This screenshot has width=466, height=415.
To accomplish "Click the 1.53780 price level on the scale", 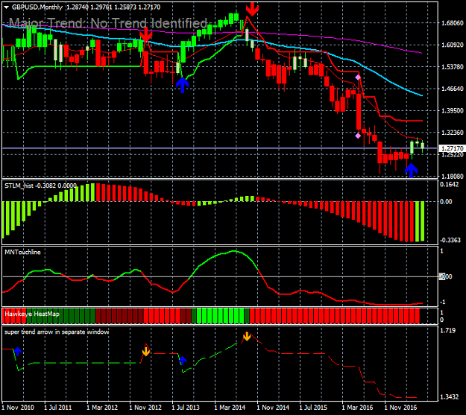I will (x=452, y=67).
